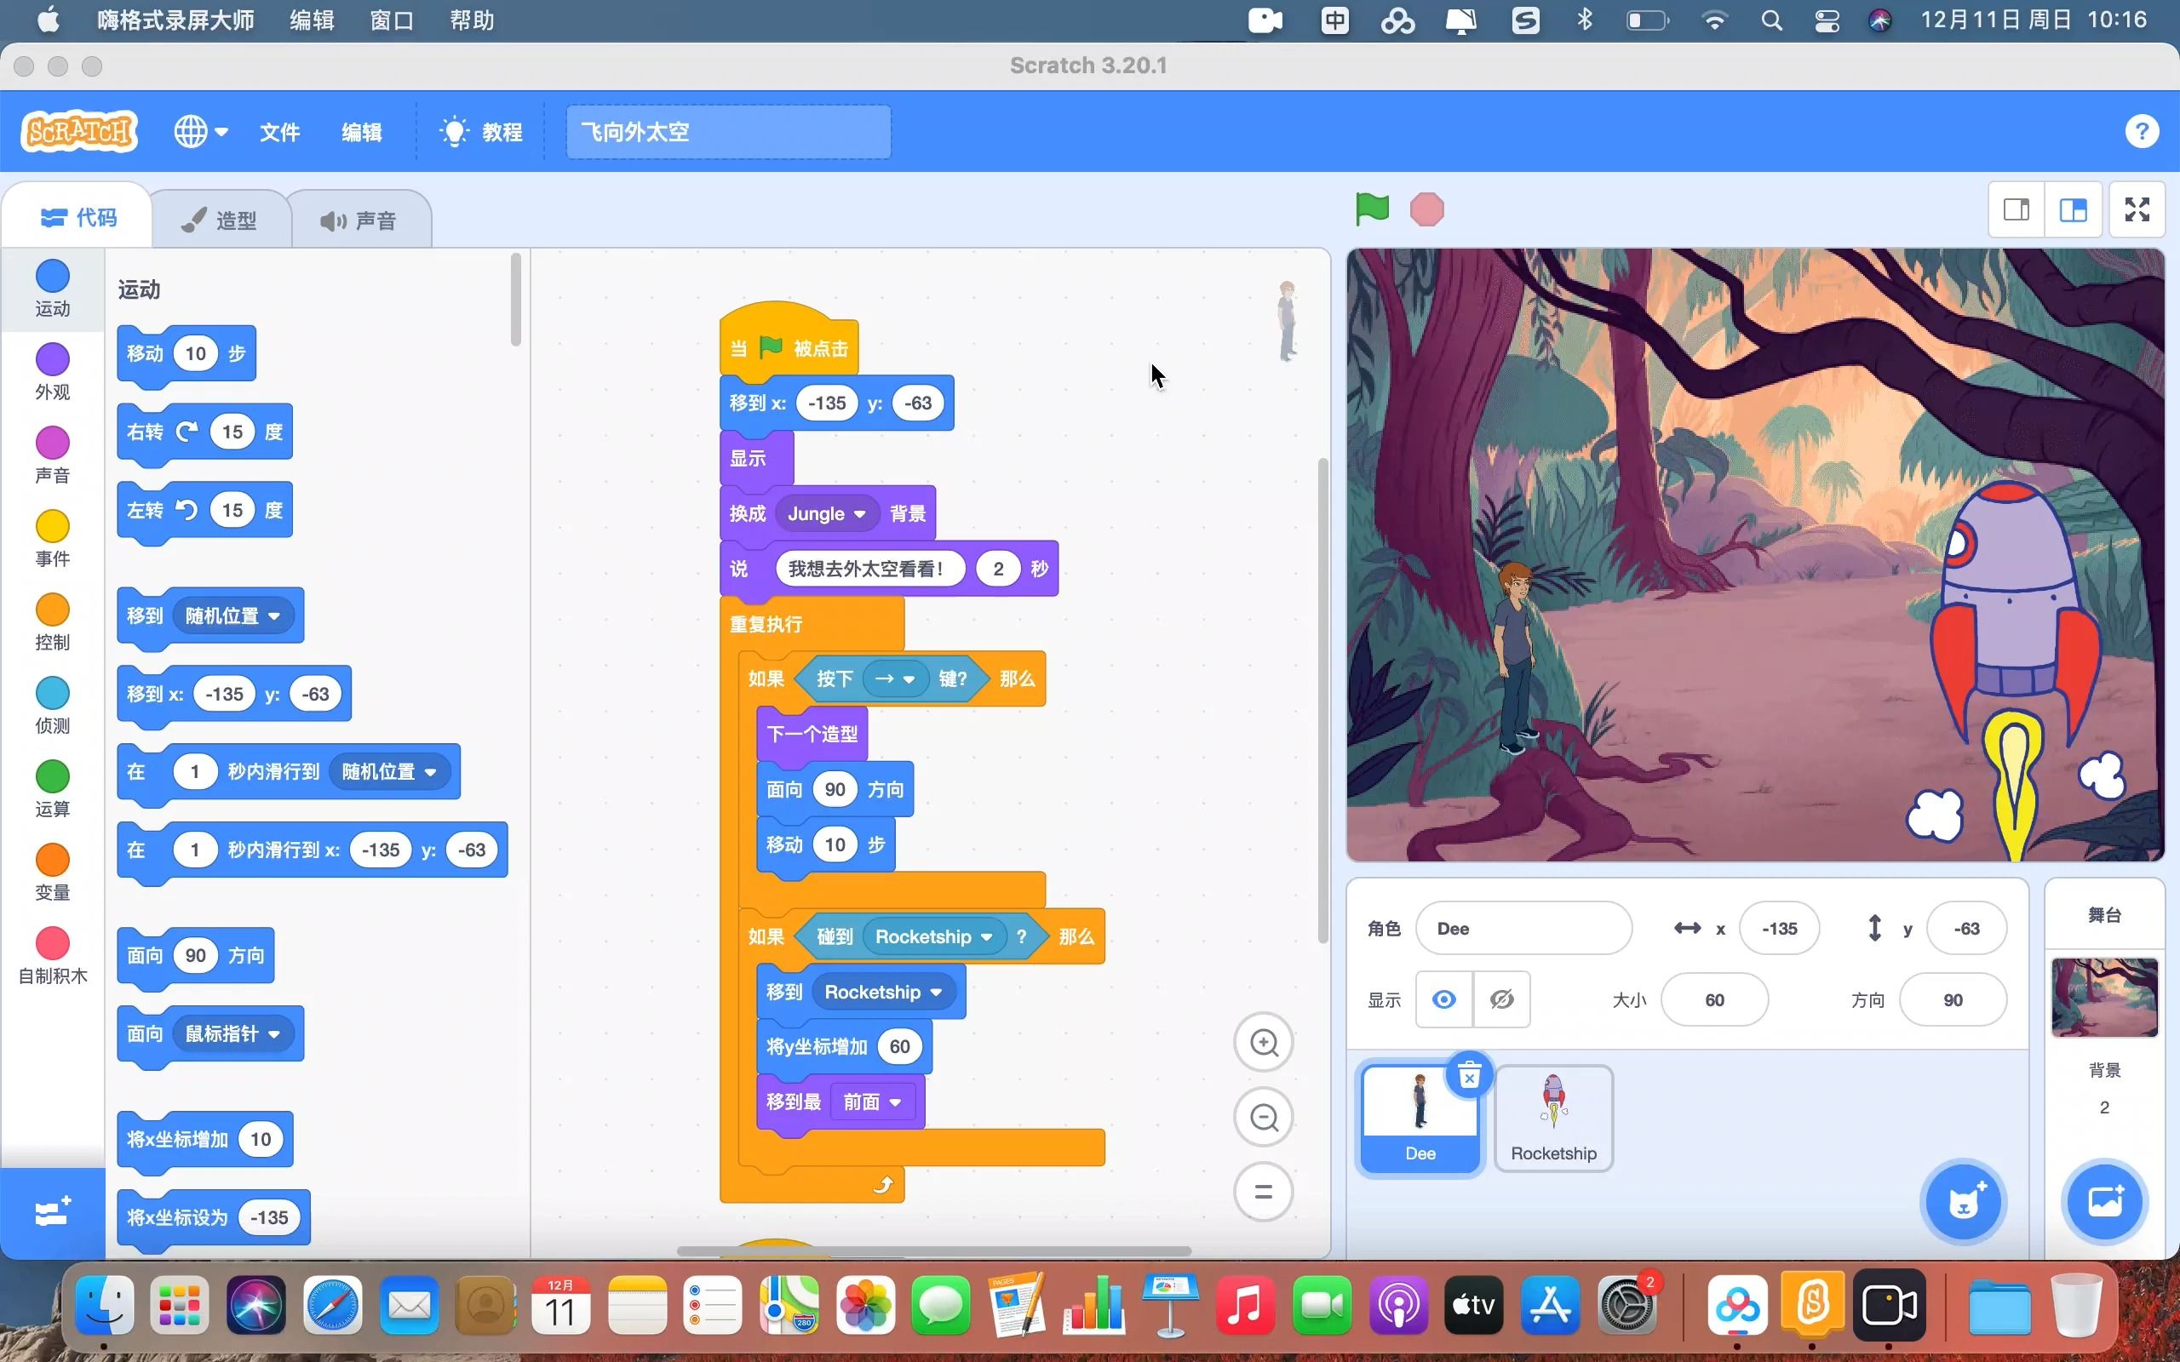This screenshot has width=2180, height=1362.
Task: Show the sprite using the eye icon
Action: pos(1444,999)
